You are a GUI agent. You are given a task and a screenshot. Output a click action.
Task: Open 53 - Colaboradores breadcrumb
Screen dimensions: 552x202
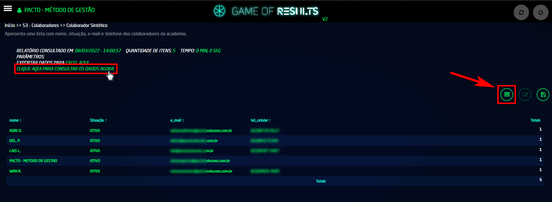pyautogui.click(x=41, y=25)
